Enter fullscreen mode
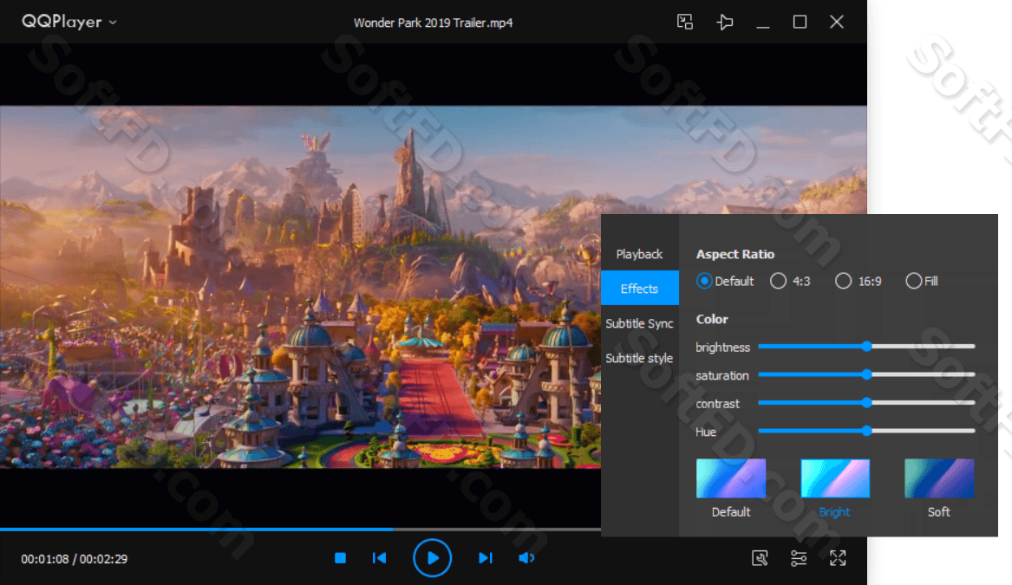The height and width of the screenshot is (585, 1012). (838, 558)
